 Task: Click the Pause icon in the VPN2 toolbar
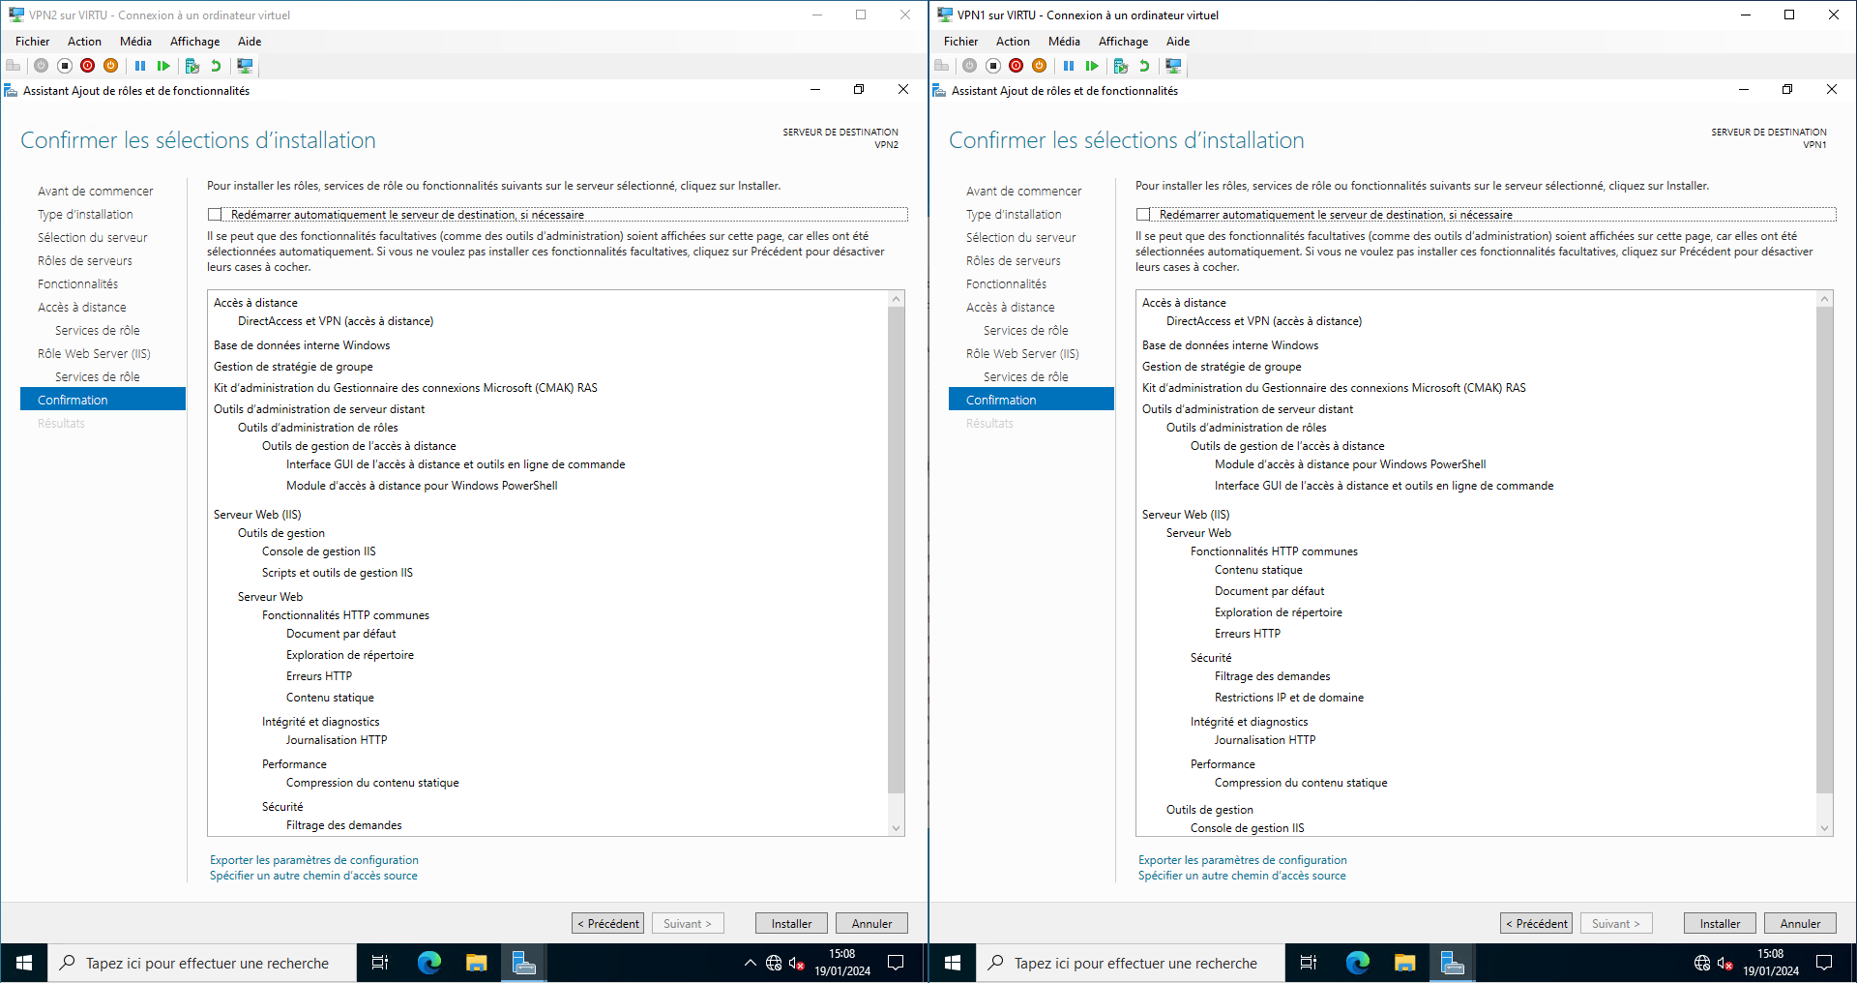pyautogui.click(x=140, y=66)
